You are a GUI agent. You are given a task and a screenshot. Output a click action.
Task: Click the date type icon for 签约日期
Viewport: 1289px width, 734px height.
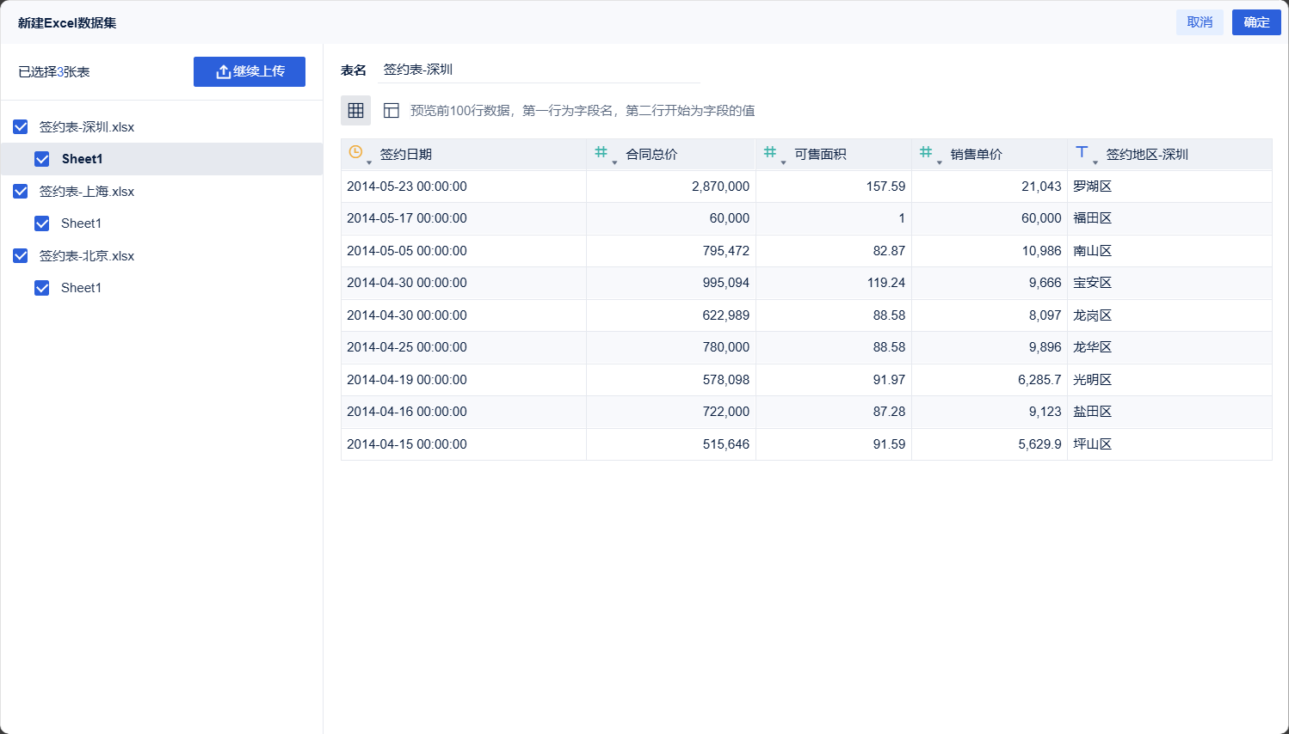pyautogui.click(x=355, y=152)
